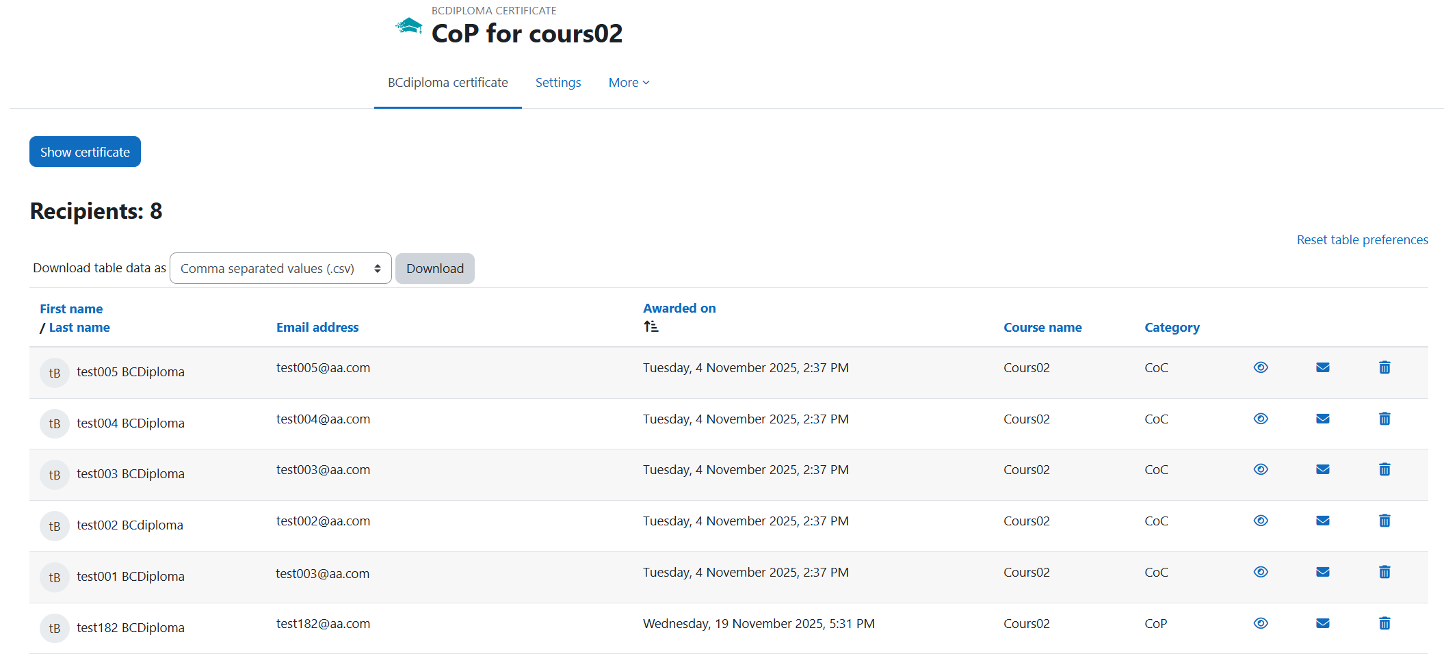This screenshot has width=1444, height=654.
Task: View certificate for test003 BCDiploma
Action: pyautogui.click(x=1261, y=469)
